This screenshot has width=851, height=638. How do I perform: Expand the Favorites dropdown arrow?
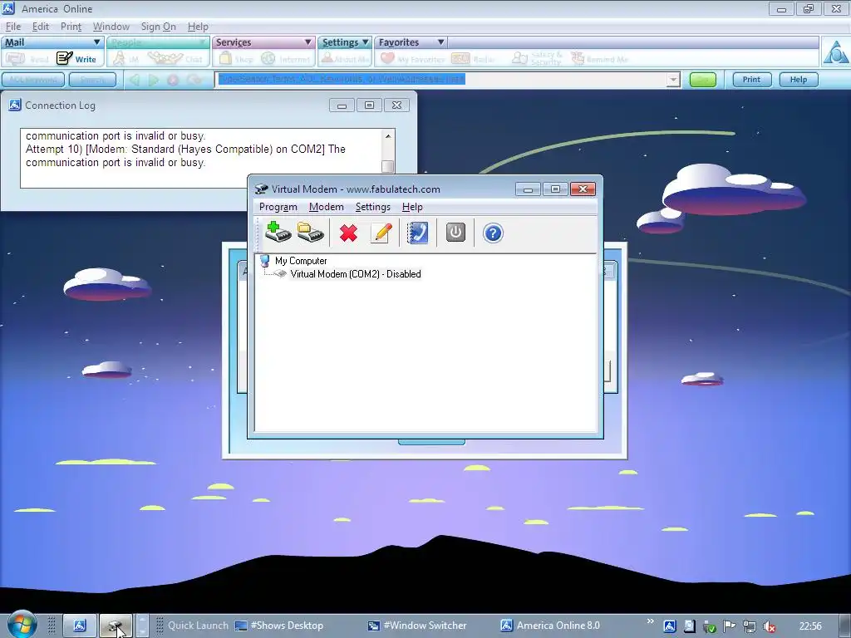440,42
